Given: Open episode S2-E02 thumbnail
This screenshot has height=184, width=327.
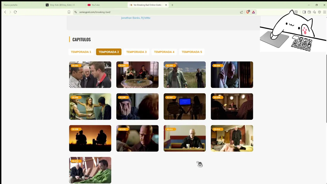Looking at the screenshot, I should click(x=137, y=75).
